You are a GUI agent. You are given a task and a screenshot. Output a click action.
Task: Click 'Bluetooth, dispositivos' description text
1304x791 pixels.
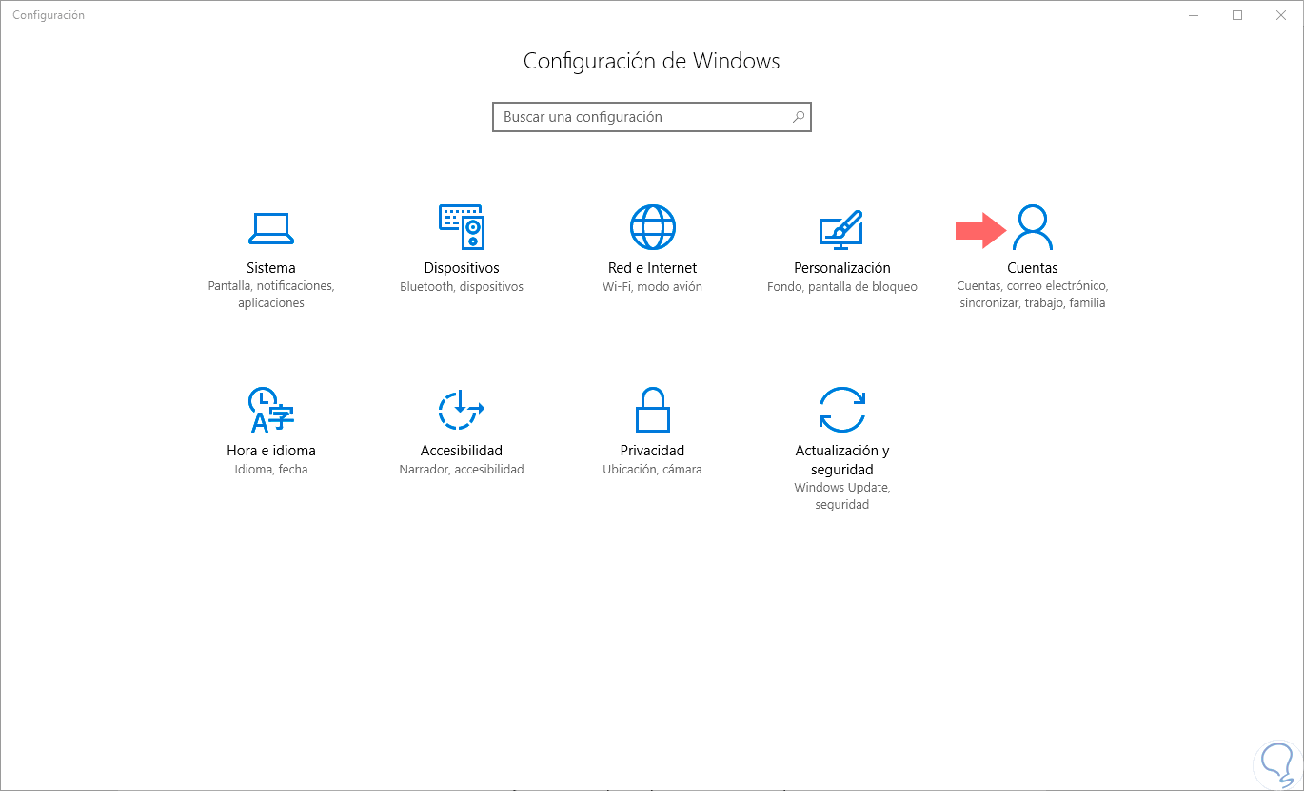(462, 286)
